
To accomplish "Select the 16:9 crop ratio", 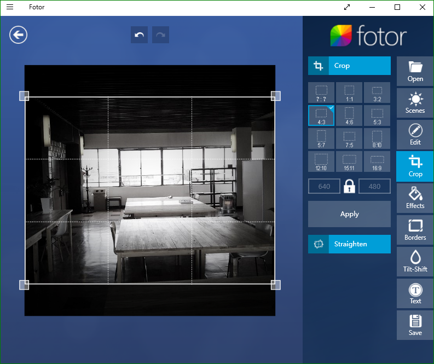I will pos(377,161).
